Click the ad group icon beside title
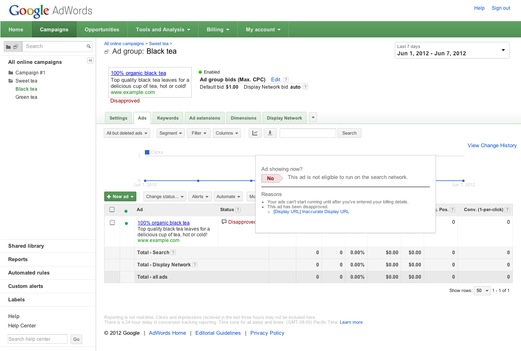The width and height of the screenshot is (521, 351). 107,52
